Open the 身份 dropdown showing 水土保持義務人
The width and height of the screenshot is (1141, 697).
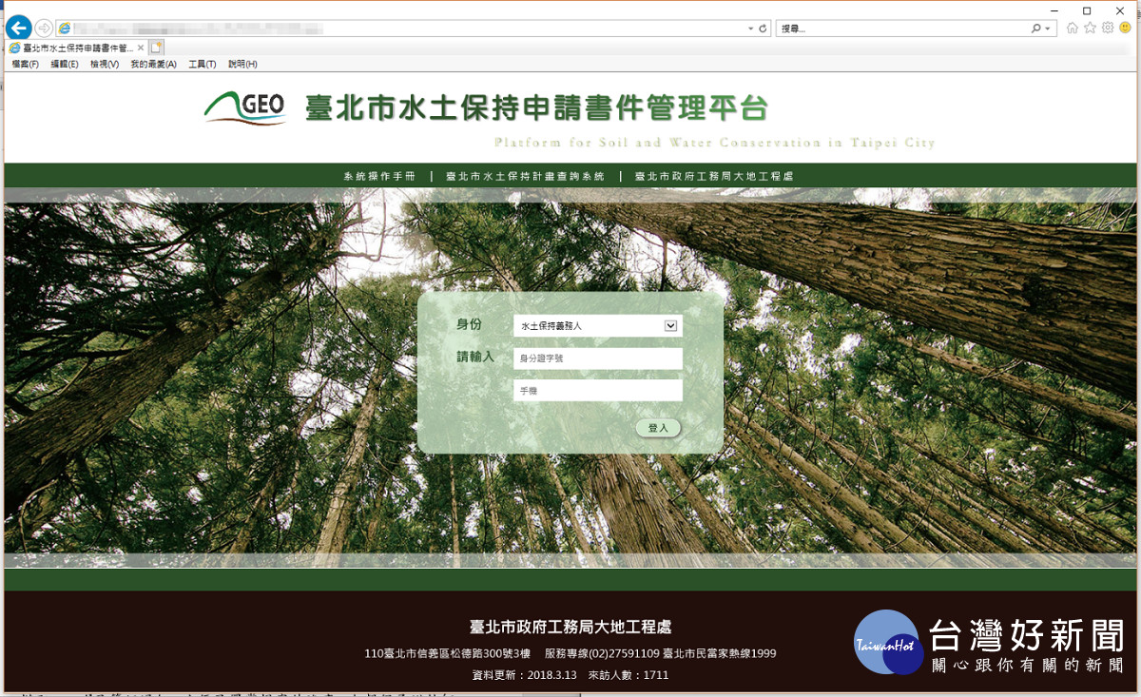coord(597,326)
